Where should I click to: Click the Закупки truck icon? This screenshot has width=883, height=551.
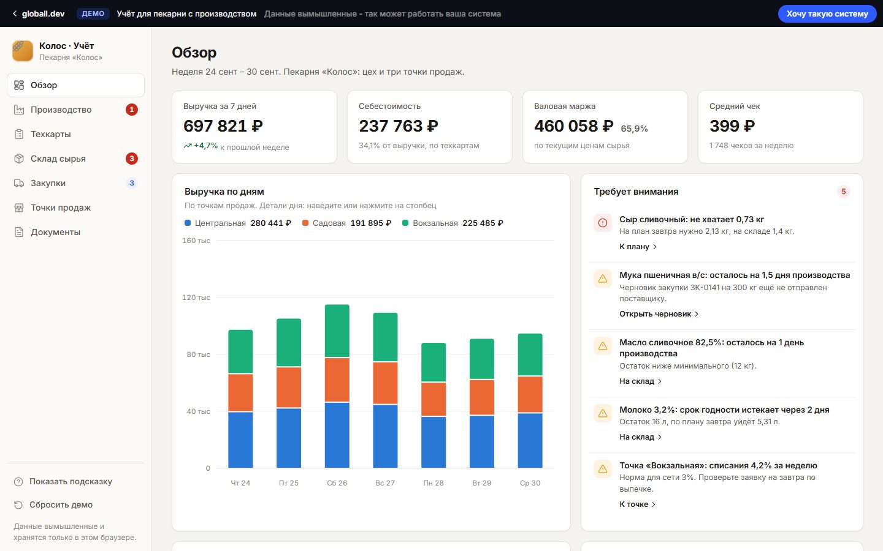point(19,183)
